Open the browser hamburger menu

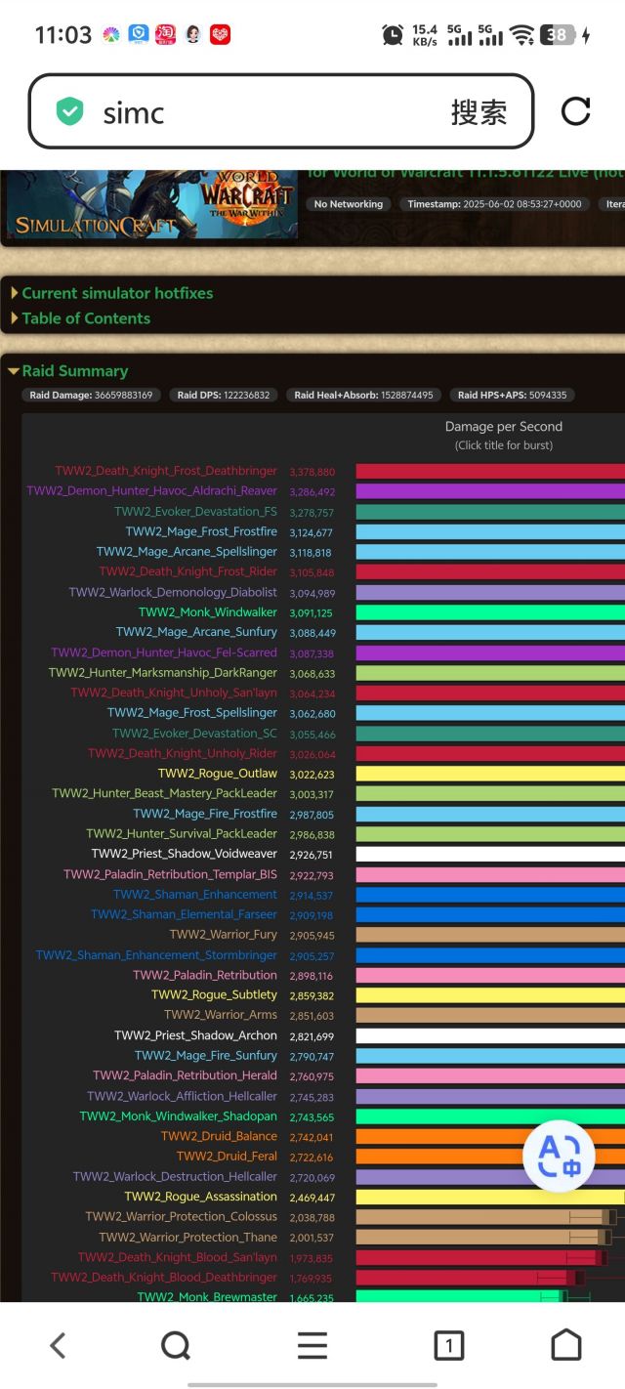coord(312,1345)
